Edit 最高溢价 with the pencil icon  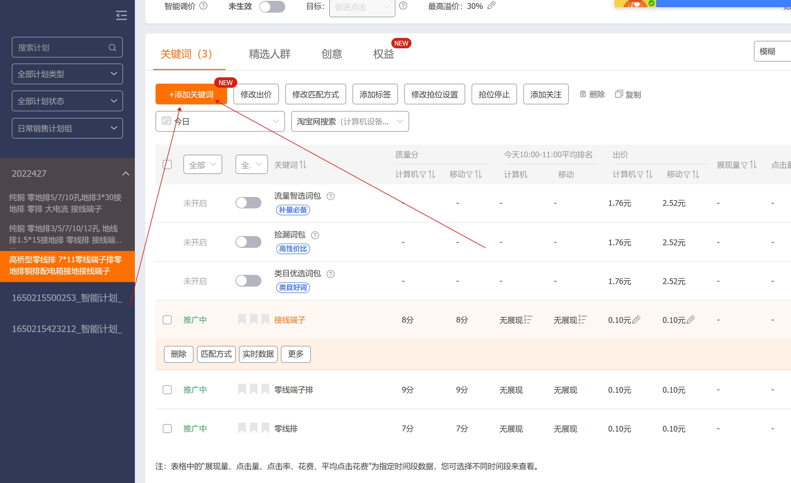pos(491,5)
